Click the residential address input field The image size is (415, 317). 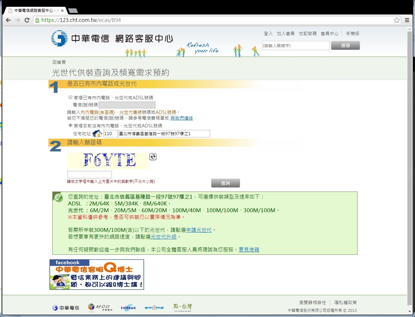pos(164,134)
